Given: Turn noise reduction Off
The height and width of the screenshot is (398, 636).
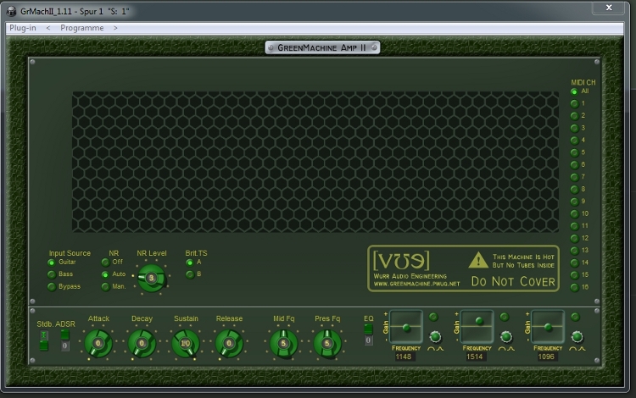Looking at the screenshot, I should point(105,263).
